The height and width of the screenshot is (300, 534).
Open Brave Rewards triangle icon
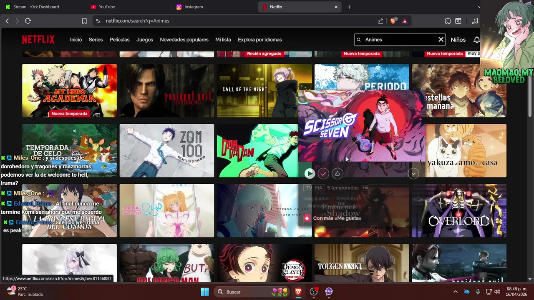(405, 21)
